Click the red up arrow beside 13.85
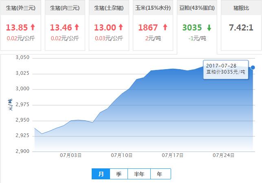 pyautogui.click(x=33, y=27)
